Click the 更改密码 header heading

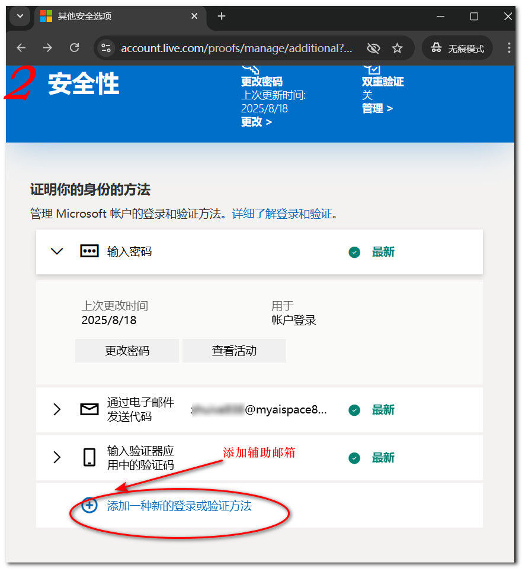tap(262, 82)
